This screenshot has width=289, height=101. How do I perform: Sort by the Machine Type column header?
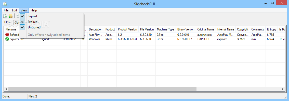tap(165, 29)
